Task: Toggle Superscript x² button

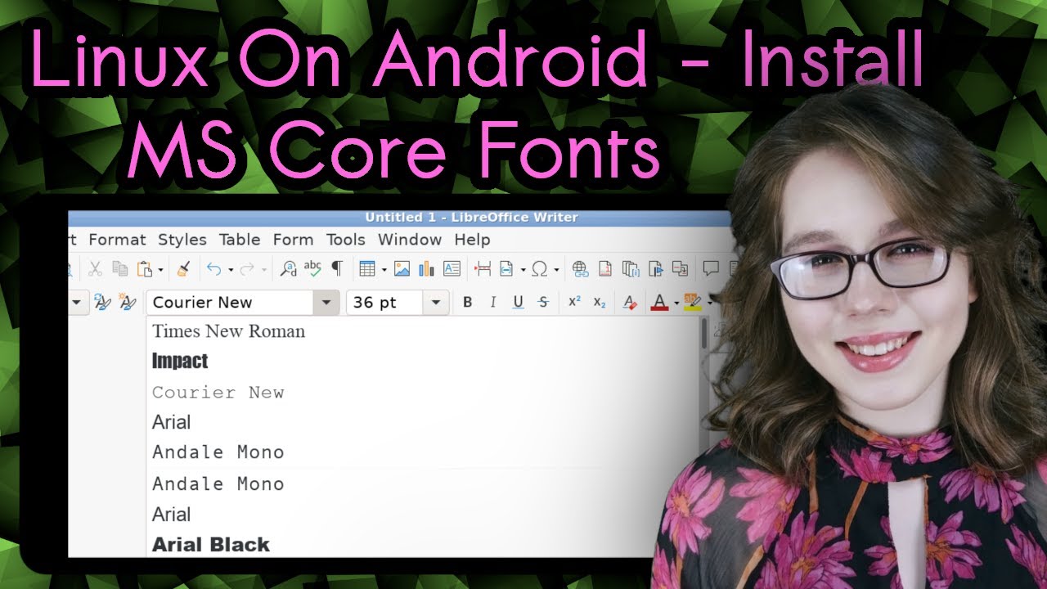Action: (x=574, y=302)
